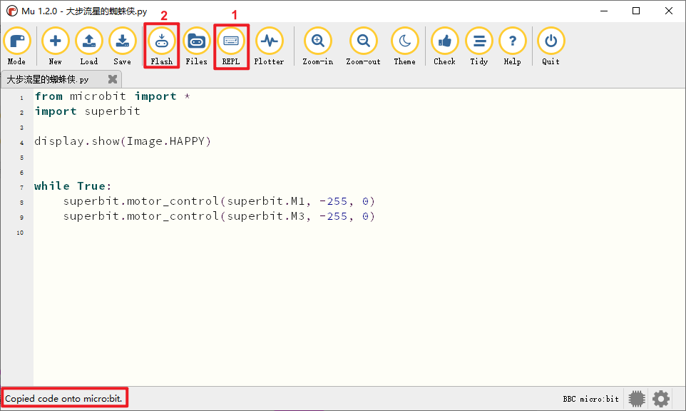Click the Mu app icon in title bar

pyautogui.click(x=12, y=11)
